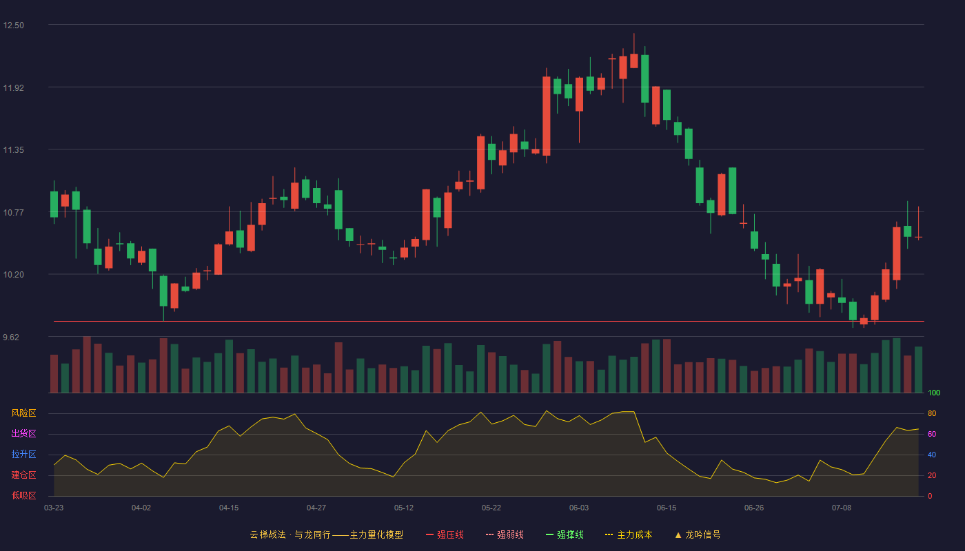Click the 9.62 price axis label
This screenshot has height=551, width=965.
coord(11,337)
